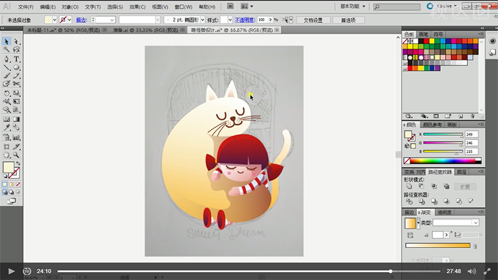Select the Zoom magnifier tool
The width and height of the screenshot is (498, 280).
pos(16,155)
